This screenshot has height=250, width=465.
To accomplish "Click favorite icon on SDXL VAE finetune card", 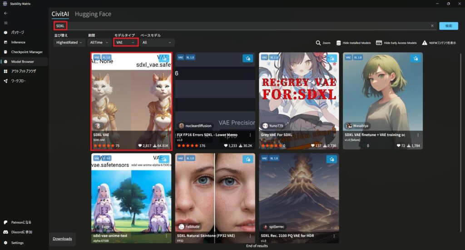I will (x=416, y=59).
